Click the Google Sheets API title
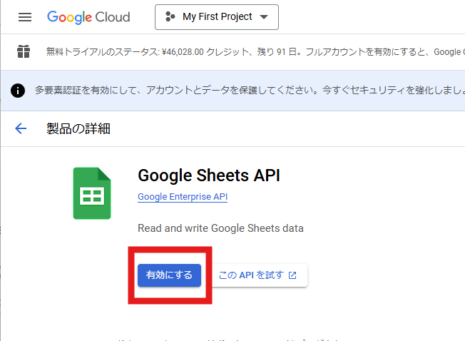This screenshot has height=341, width=465. click(209, 175)
